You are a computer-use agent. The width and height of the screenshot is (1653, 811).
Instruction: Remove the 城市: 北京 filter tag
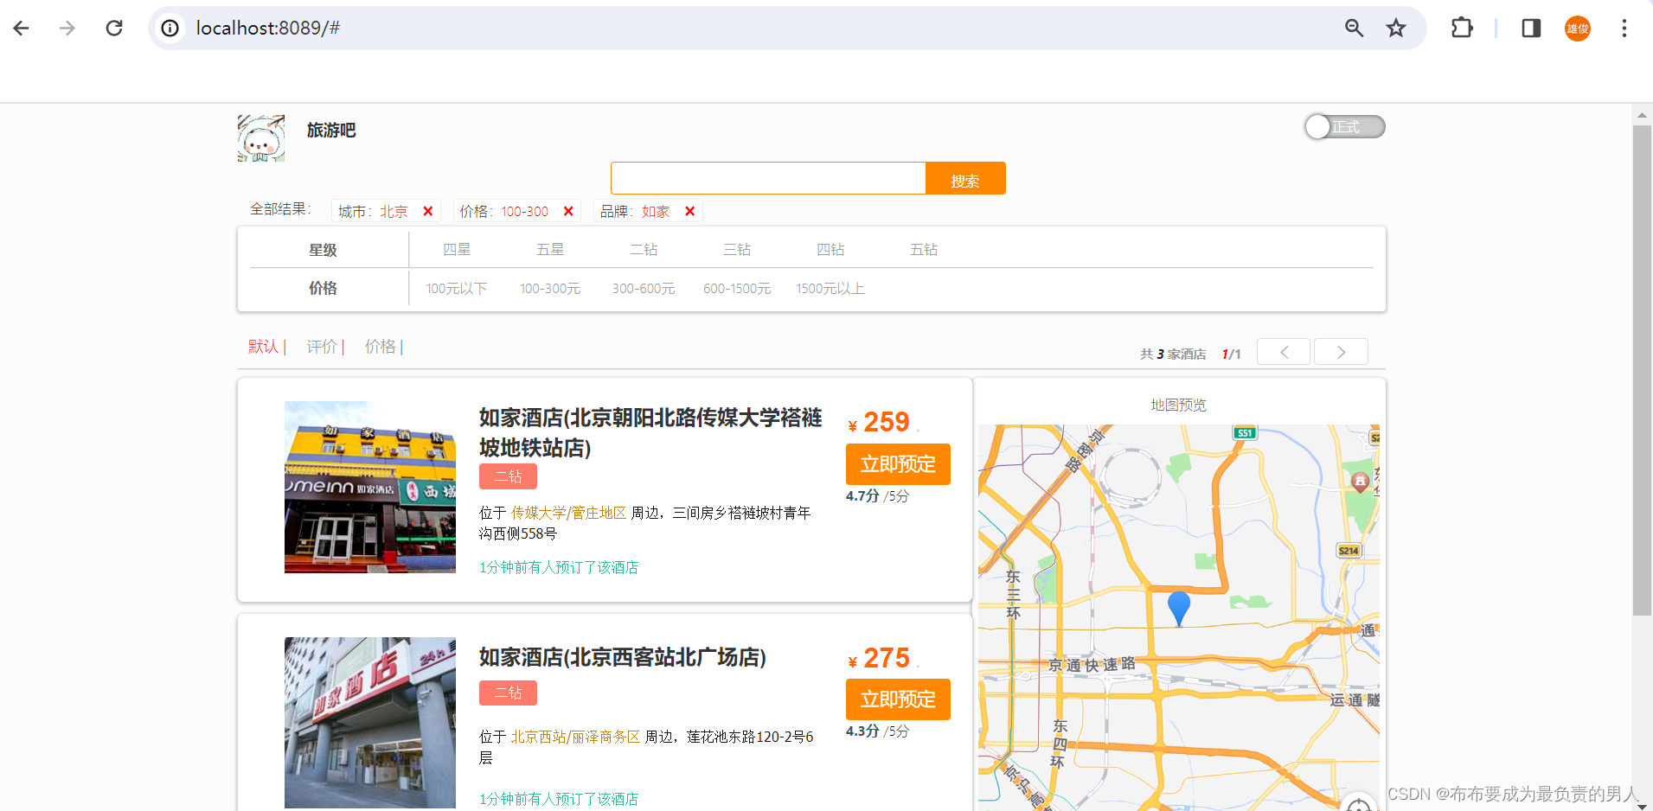[x=427, y=211]
